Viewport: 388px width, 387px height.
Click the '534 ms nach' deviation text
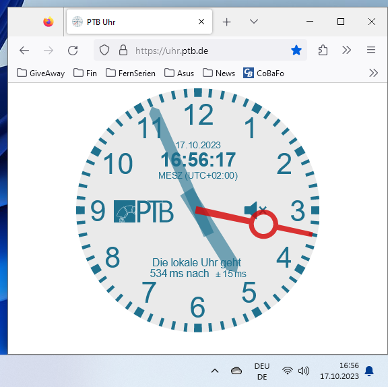point(179,273)
